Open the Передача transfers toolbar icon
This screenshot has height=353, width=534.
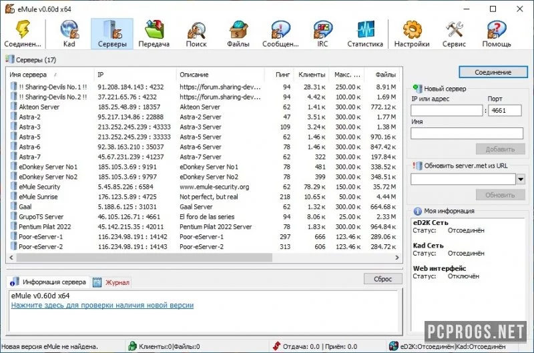click(x=154, y=33)
